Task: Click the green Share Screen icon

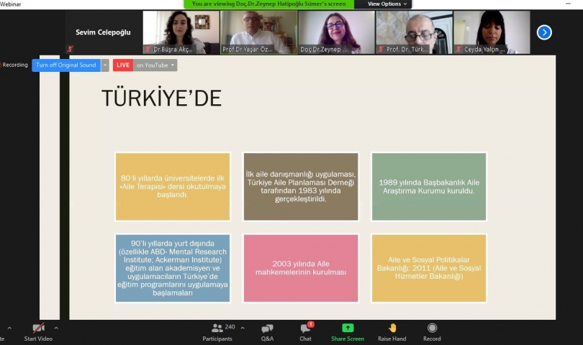Action: pos(348,328)
